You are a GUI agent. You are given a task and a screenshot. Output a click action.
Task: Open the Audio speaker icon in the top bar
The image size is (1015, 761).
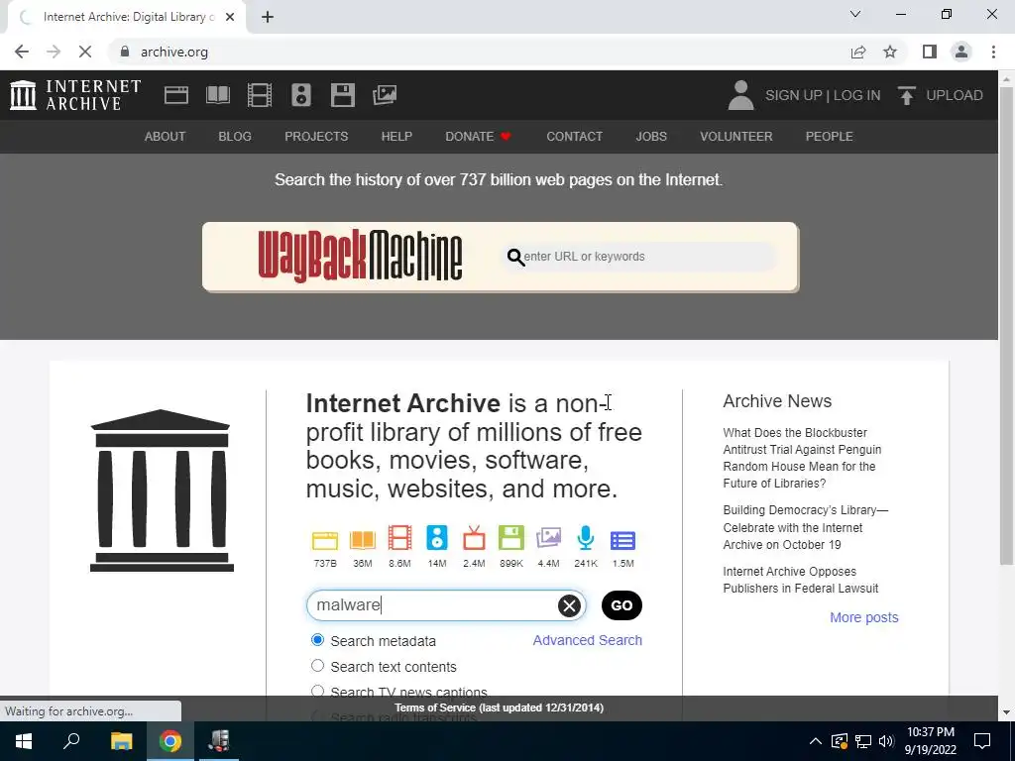[x=301, y=95]
